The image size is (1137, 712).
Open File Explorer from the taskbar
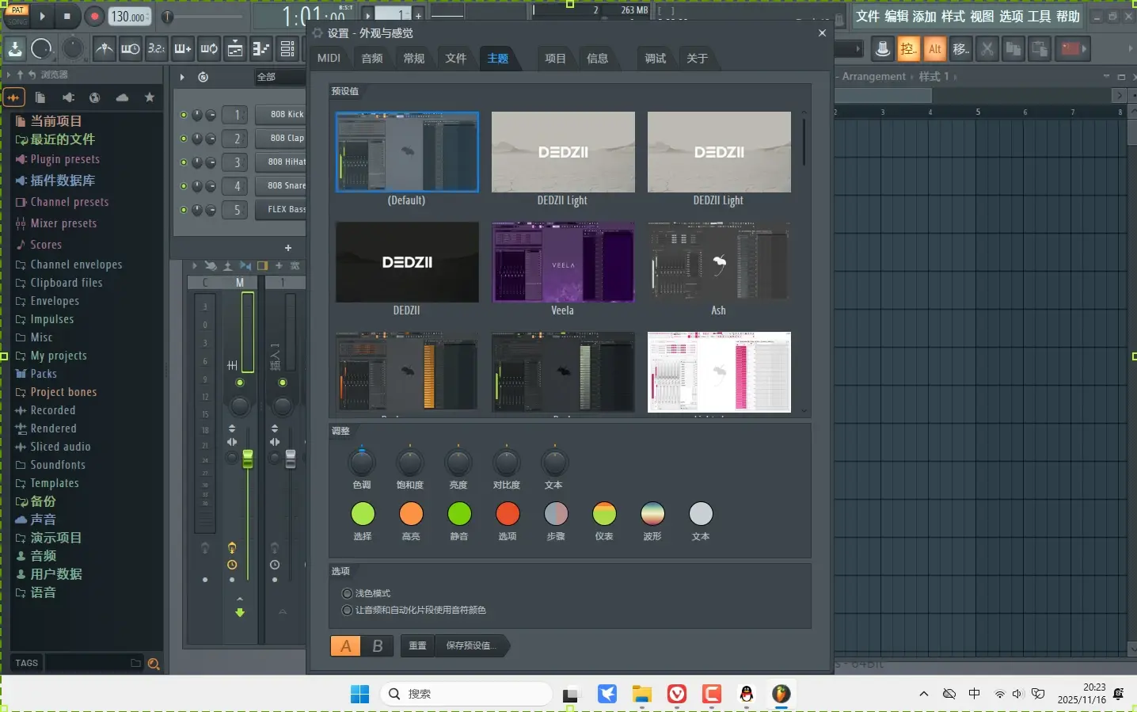pyautogui.click(x=641, y=694)
